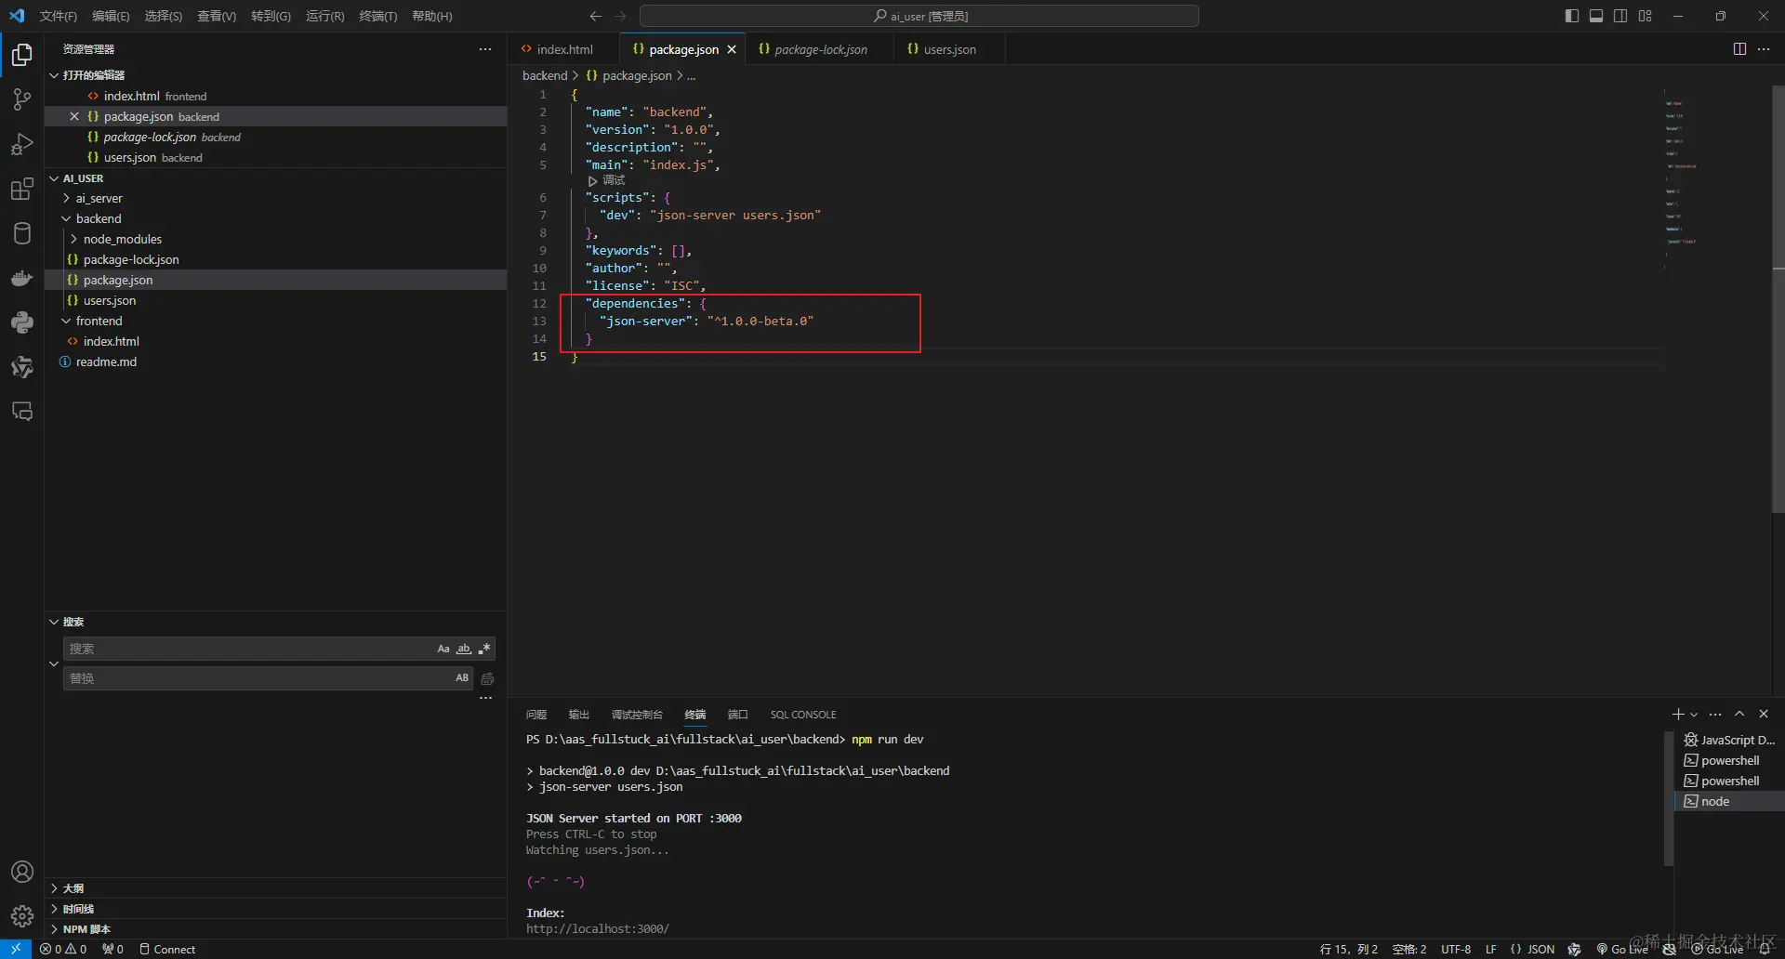Open the Explorer view in activity bar

(x=22, y=55)
